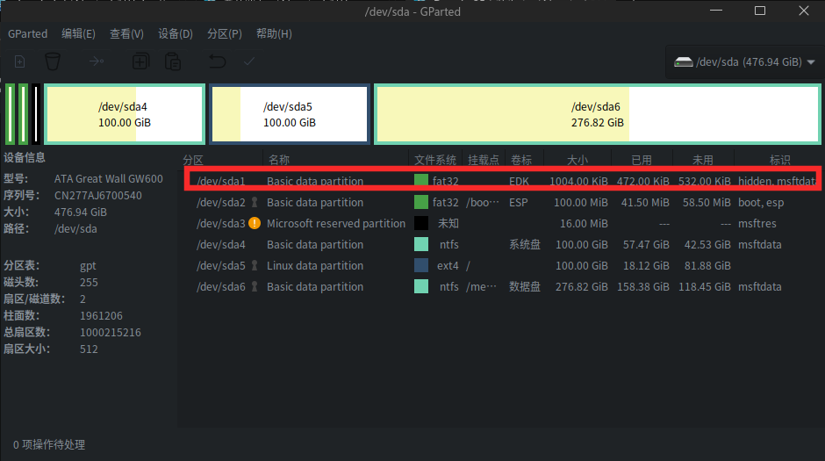The width and height of the screenshot is (825, 461).
Task: Select first small green partition in disk map
Action: pyautogui.click(x=10, y=114)
